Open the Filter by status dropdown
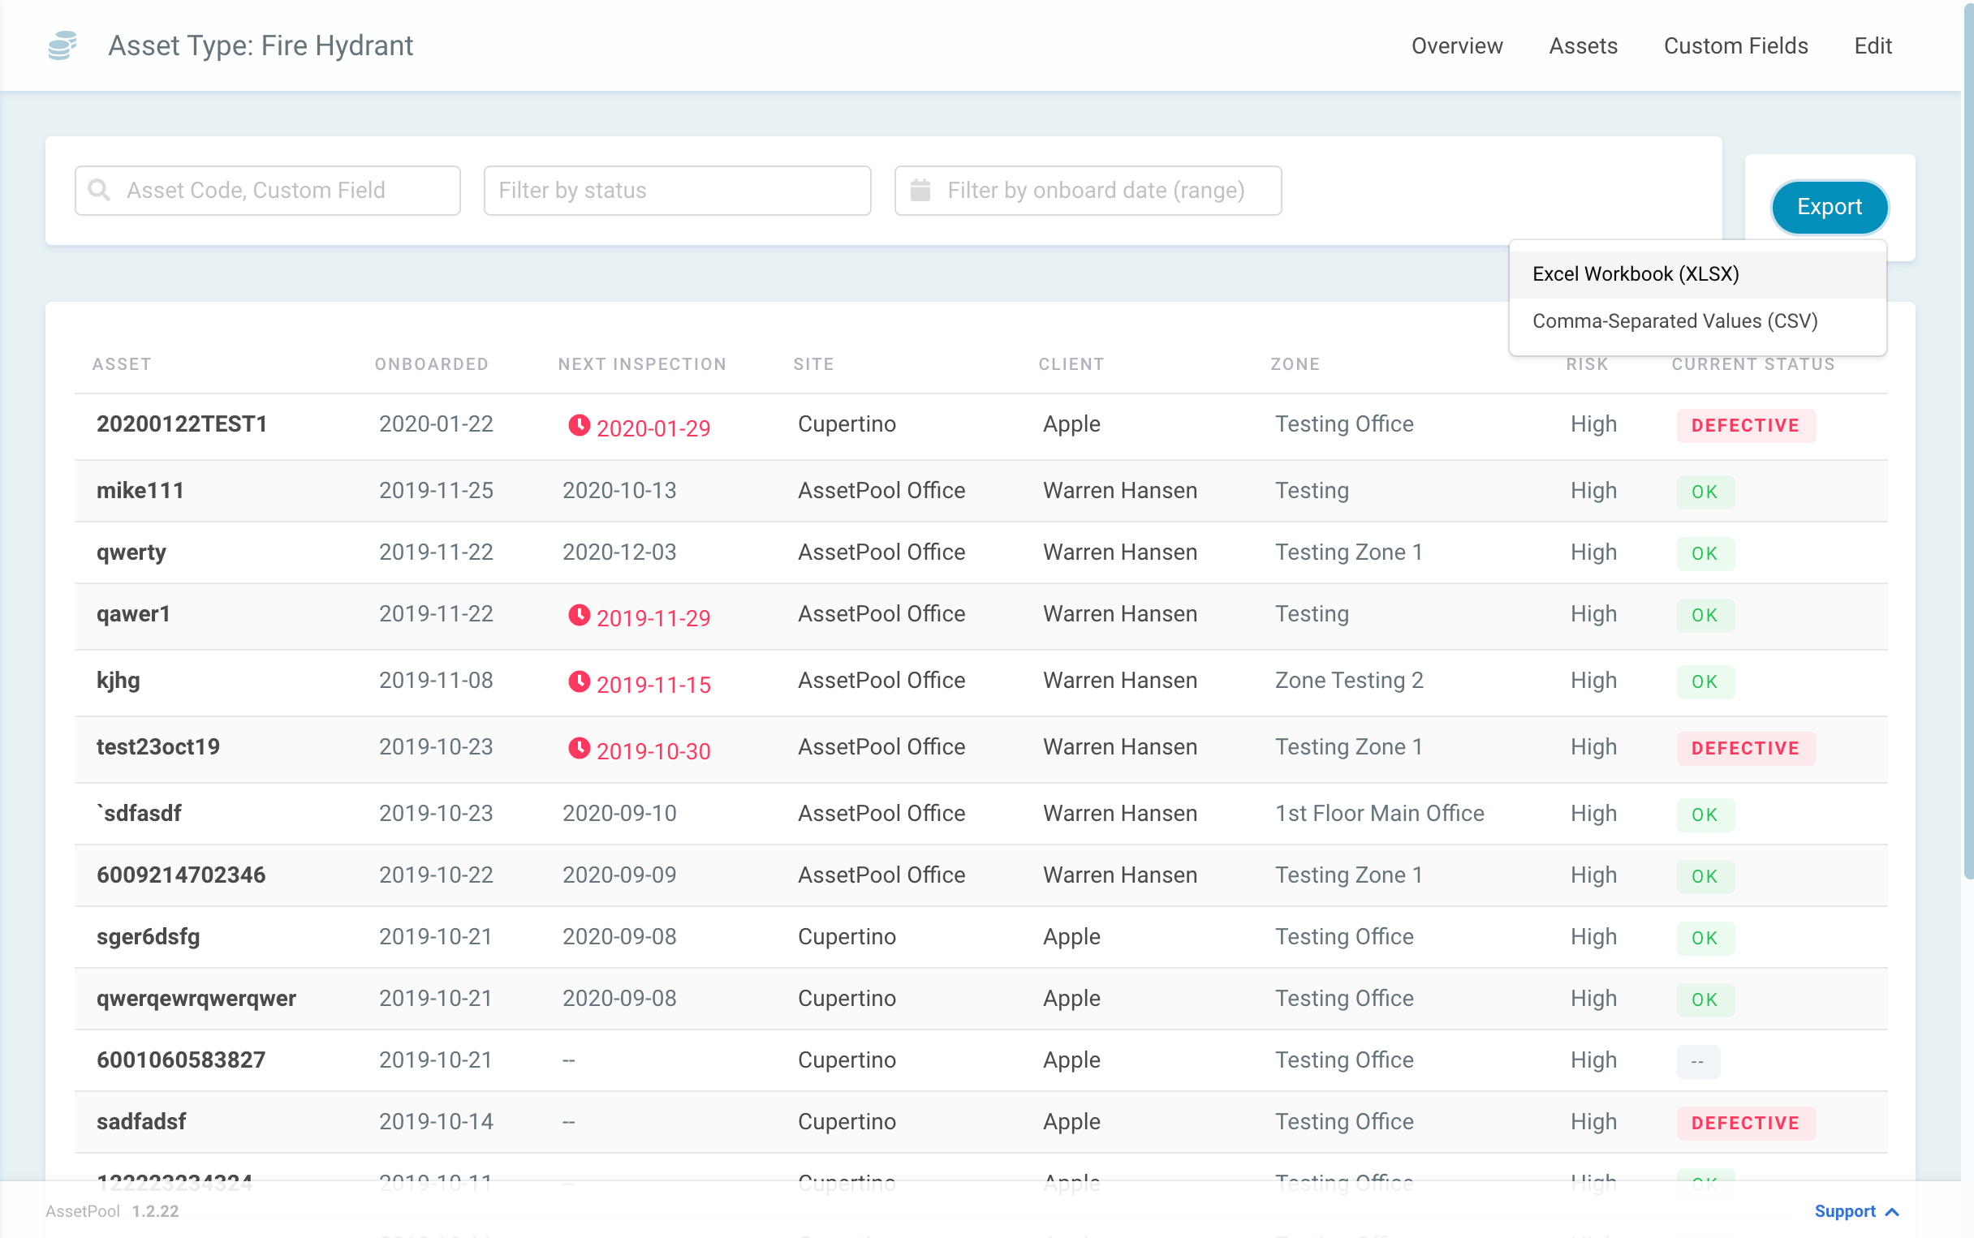Screen dimensions: 1974x1238 (x=677, y=190)
